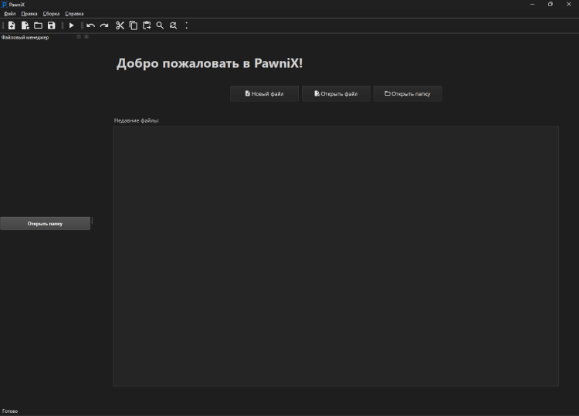Open the Правка menu

[x=29, y=13]
